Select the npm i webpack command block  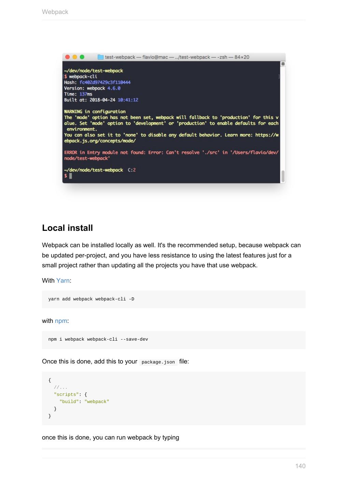173,340
